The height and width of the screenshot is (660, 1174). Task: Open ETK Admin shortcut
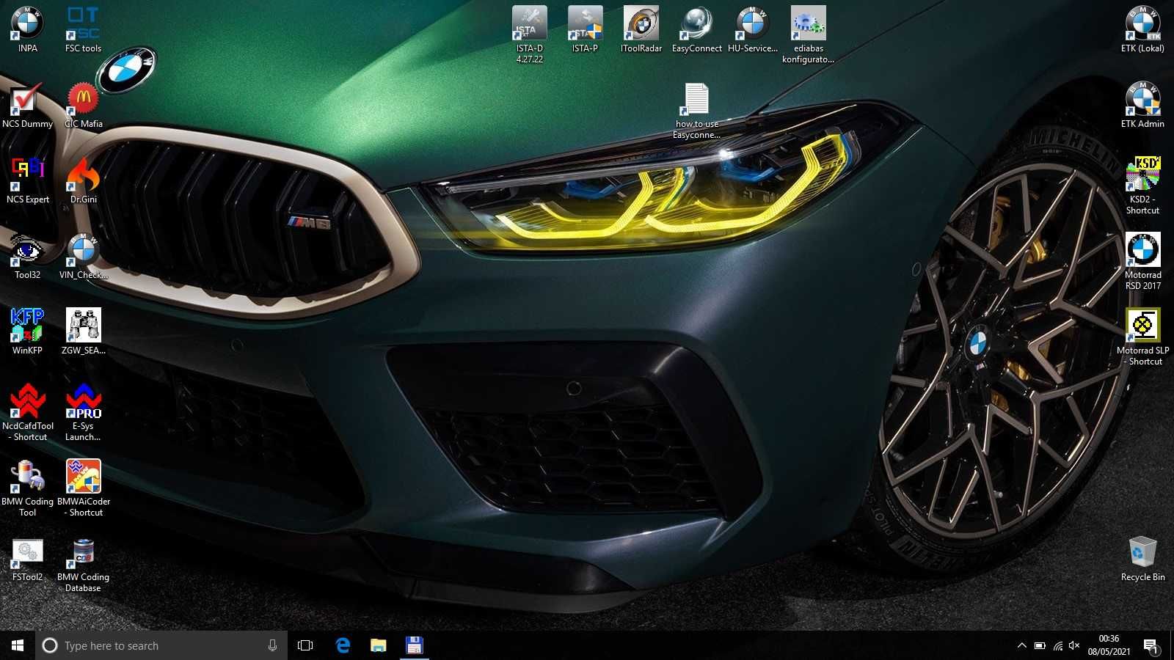pos(1142,105)
